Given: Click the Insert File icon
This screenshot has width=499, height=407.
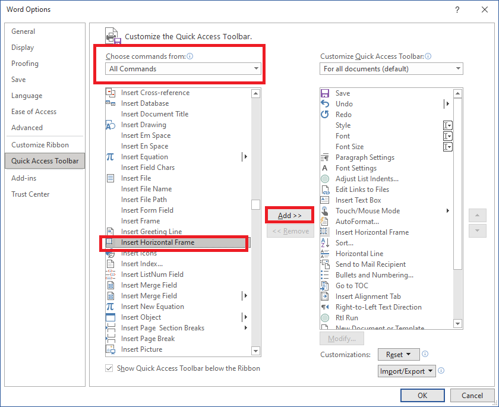Looking at the screenshot, I should (110, 178).
